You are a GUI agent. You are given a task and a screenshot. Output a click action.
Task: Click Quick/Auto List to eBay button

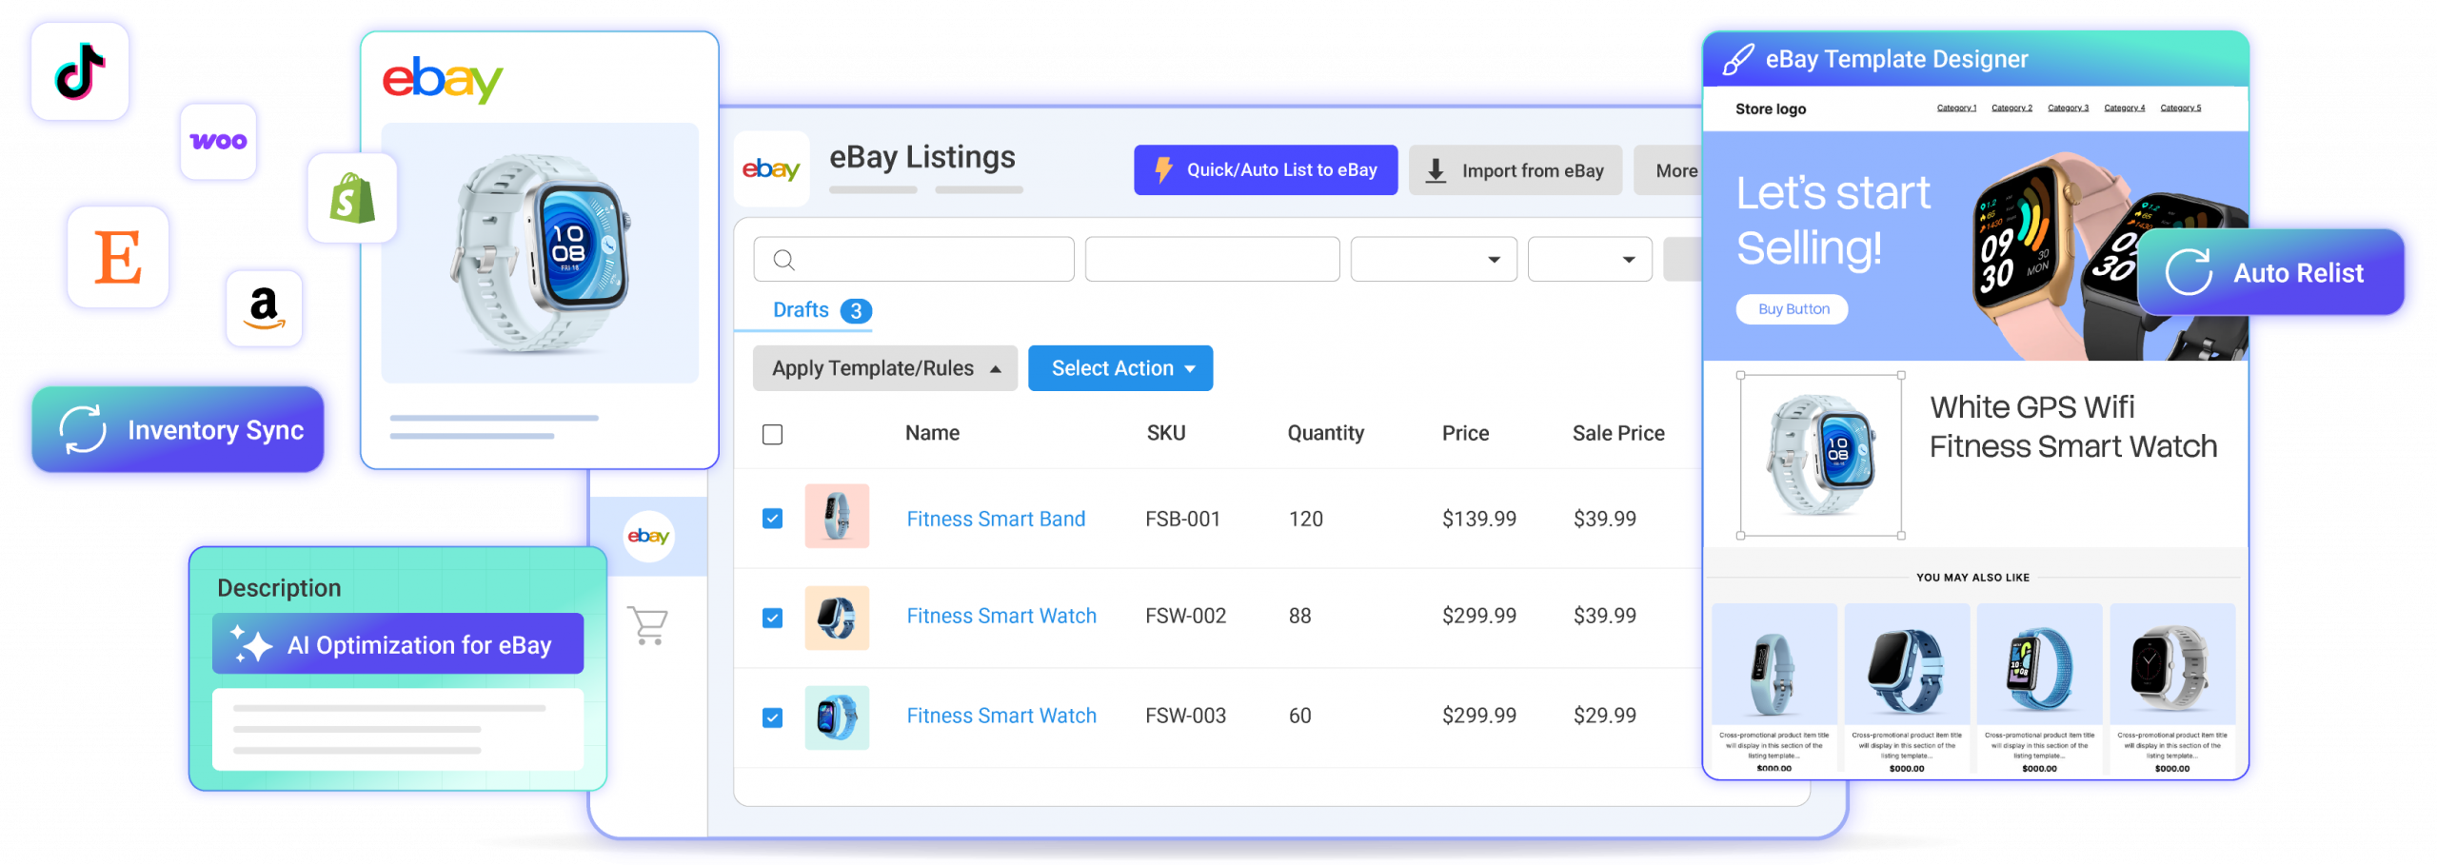pos(1265,170)
